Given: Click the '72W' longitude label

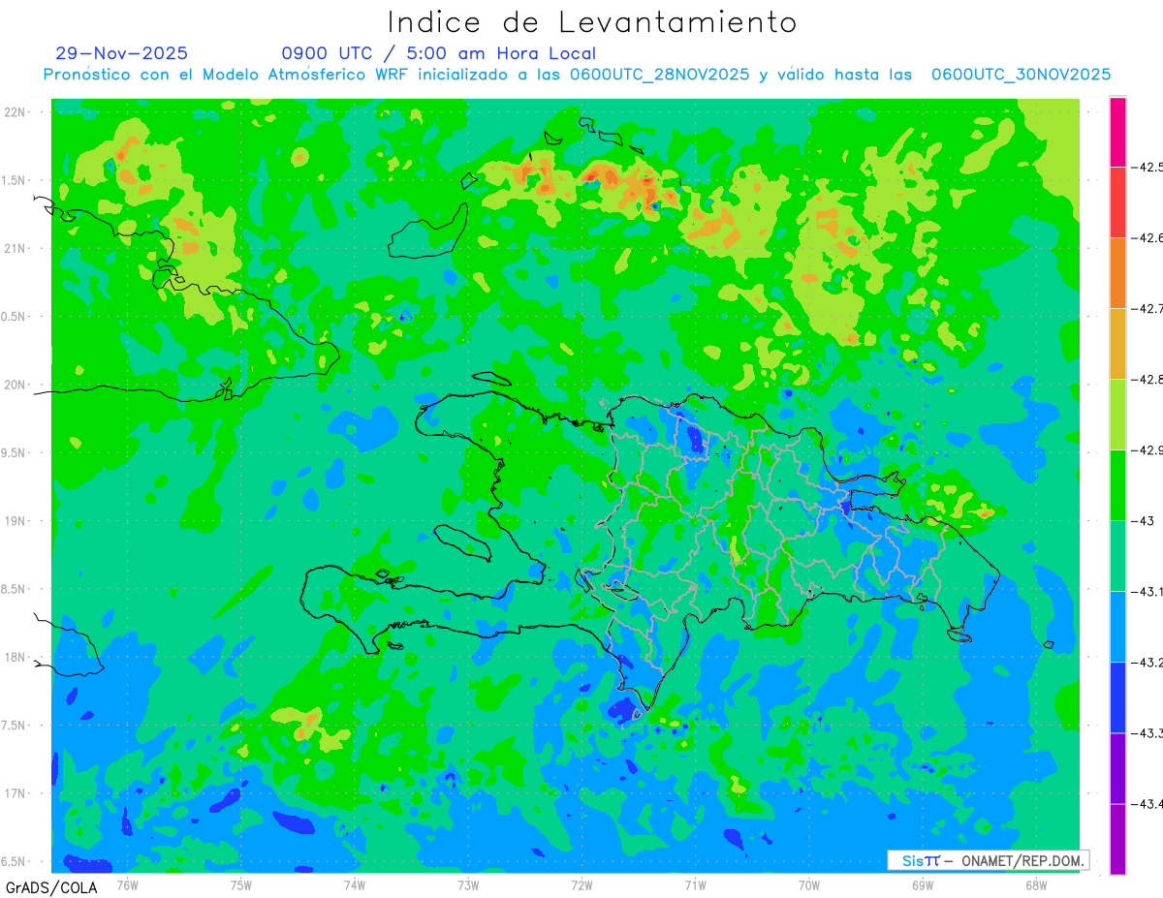Looking at the screenshot, I should [581, 884].
